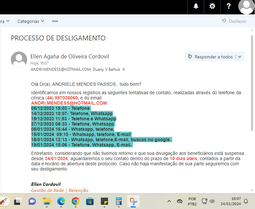Click the message pane vertical scrollbar
Viewport: 255px width, 209px height.
[252, 82]
